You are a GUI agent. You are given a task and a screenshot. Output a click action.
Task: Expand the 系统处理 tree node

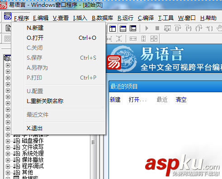pos(8,154)
